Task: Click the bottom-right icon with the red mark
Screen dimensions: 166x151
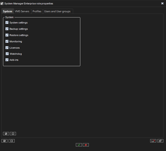Action: (153, 141)
